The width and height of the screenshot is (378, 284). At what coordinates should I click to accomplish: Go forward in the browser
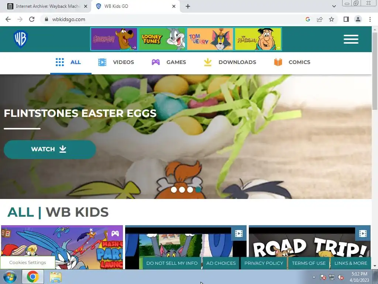pos(20,19)
